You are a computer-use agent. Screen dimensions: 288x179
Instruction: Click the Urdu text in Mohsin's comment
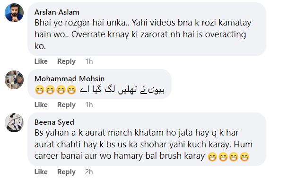(x=122, y=90)
